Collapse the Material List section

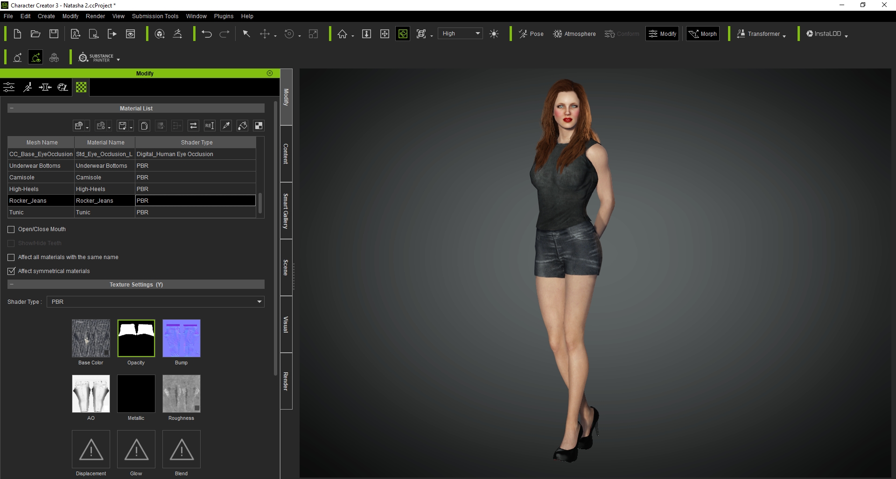tap(12, 108)
